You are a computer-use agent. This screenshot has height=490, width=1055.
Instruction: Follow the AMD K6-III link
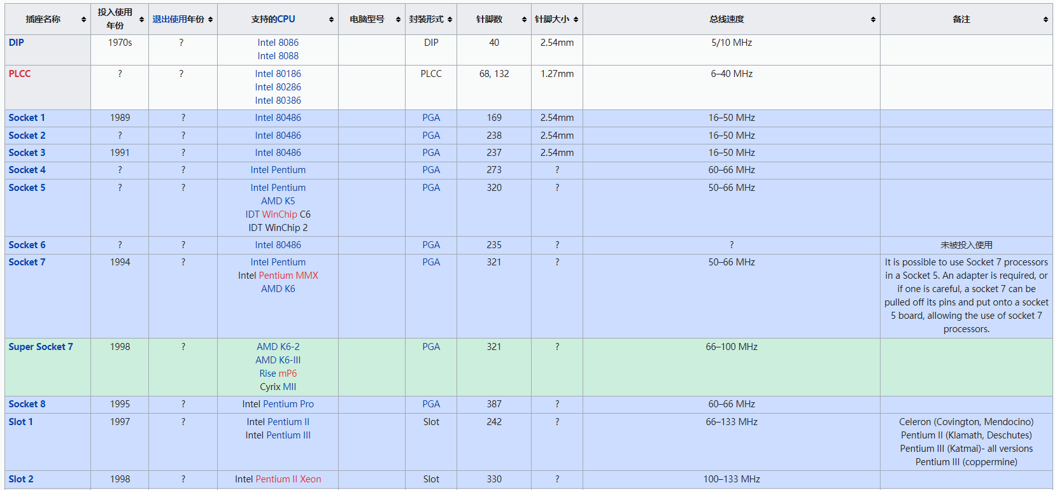[278, 360]
